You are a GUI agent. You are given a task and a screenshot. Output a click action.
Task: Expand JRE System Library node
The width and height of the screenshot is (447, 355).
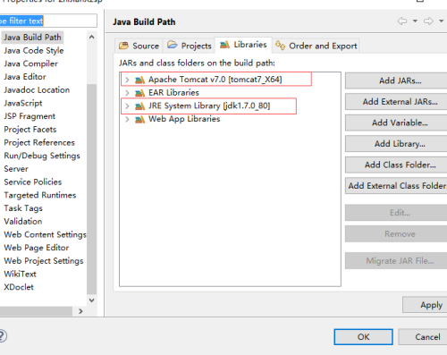pos(127,106)
